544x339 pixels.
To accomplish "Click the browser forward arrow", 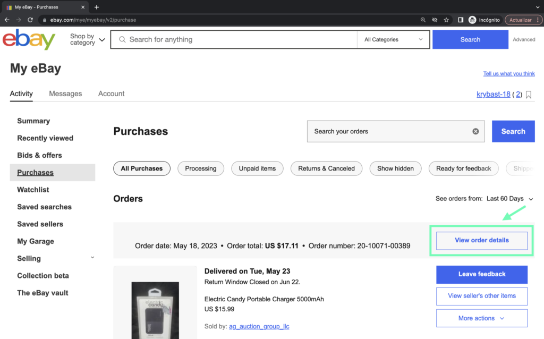I will click(19, 20).
